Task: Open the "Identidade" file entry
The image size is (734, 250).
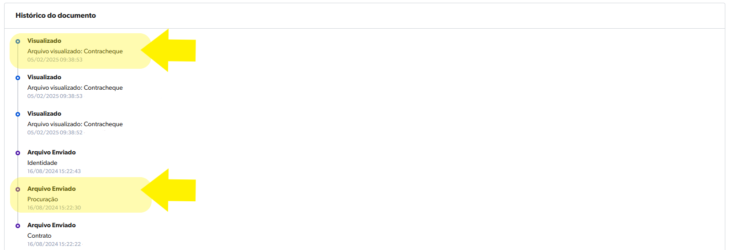Action: click(42, 163)
